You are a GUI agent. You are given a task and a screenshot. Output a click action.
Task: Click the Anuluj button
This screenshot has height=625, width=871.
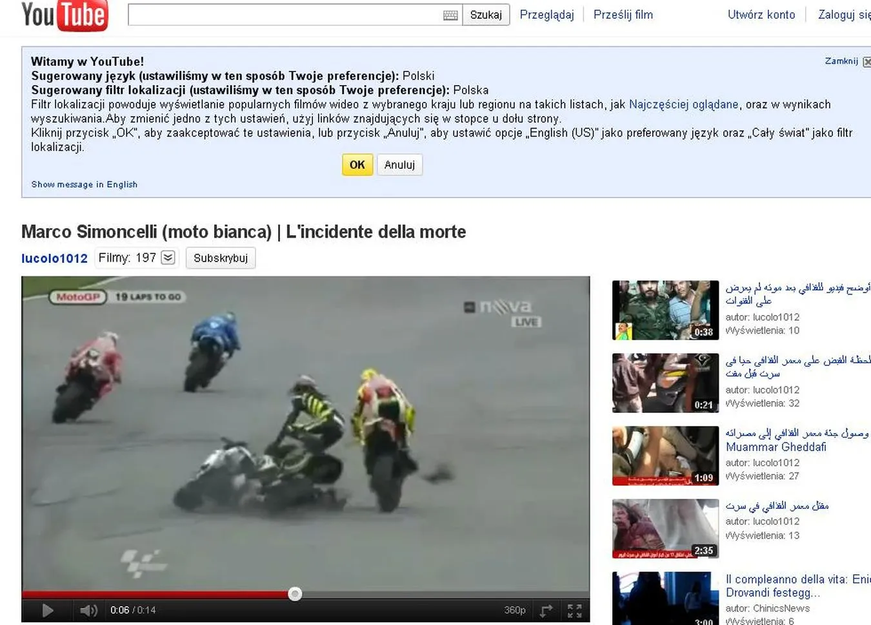(x=399, y=165)
